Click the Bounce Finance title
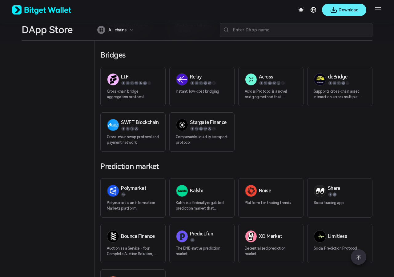 (138, 236)
